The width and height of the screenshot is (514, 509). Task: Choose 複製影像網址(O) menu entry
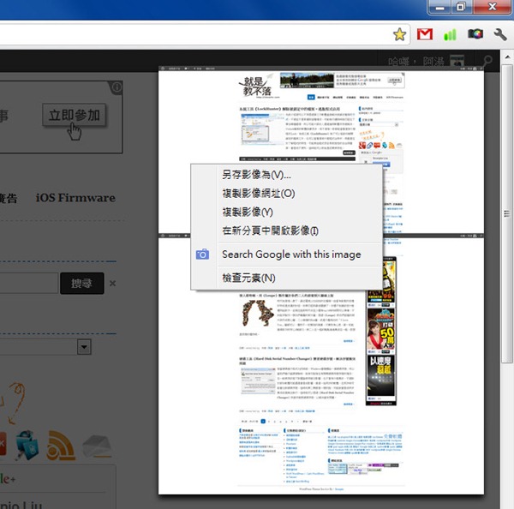(258, 194)
